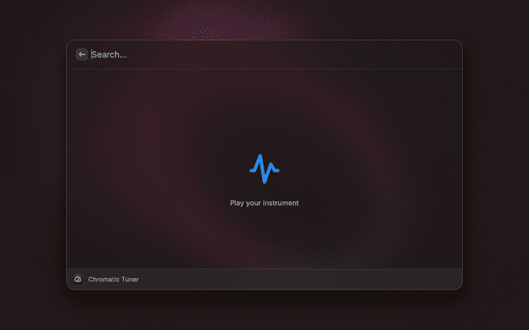529x330 pixels.
Task: Click the listening indicator waveform
Action: pyautogui.click(x=264, y=169)
